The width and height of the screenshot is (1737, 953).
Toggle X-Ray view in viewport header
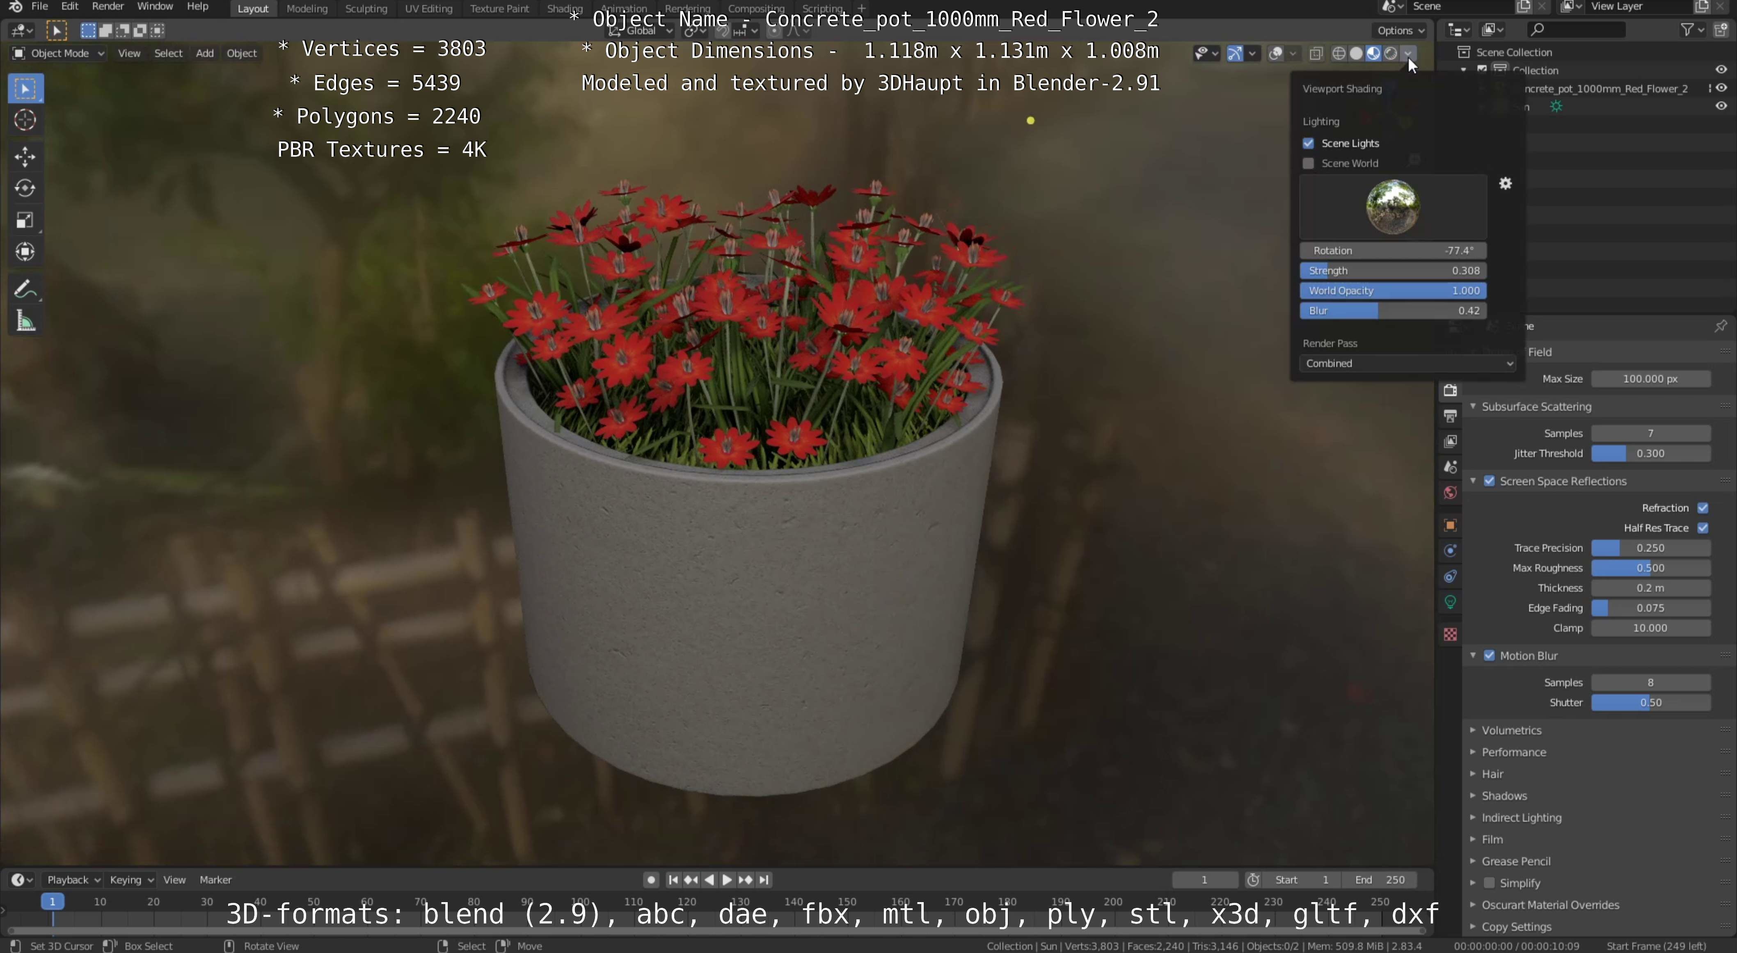coord(1316,53)
